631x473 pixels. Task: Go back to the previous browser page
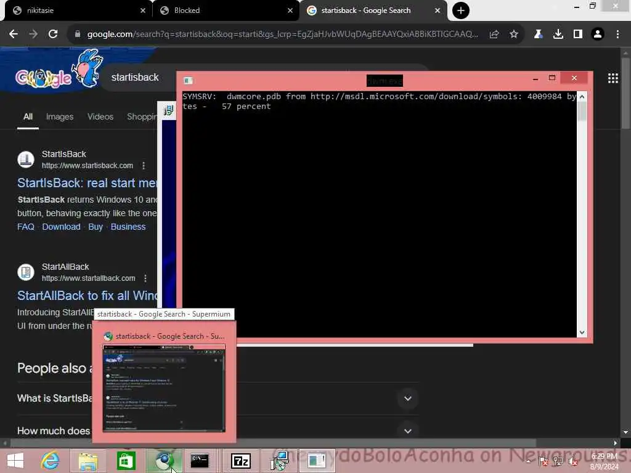click(x=14, y=34)
